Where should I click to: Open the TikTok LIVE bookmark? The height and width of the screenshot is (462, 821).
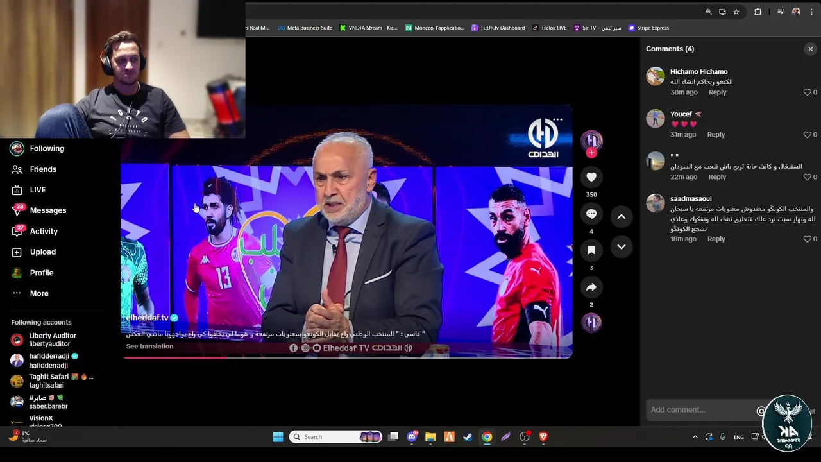[550, 28]
